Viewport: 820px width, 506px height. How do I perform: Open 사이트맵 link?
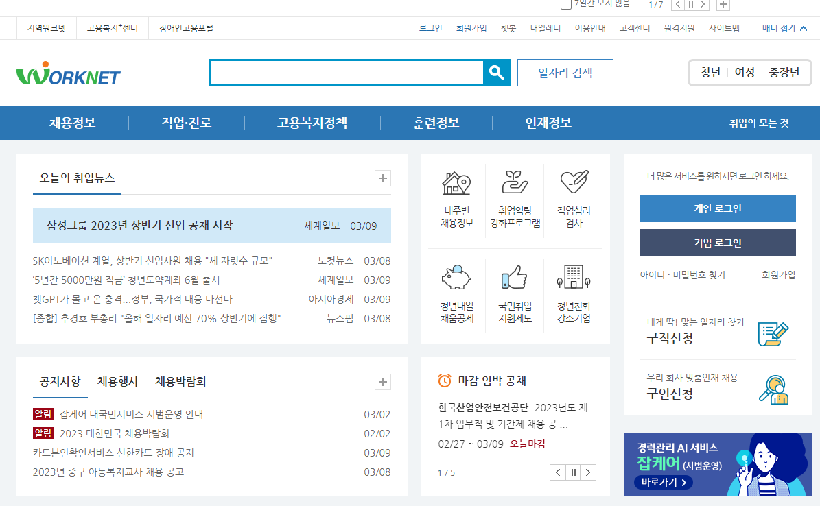725,28
